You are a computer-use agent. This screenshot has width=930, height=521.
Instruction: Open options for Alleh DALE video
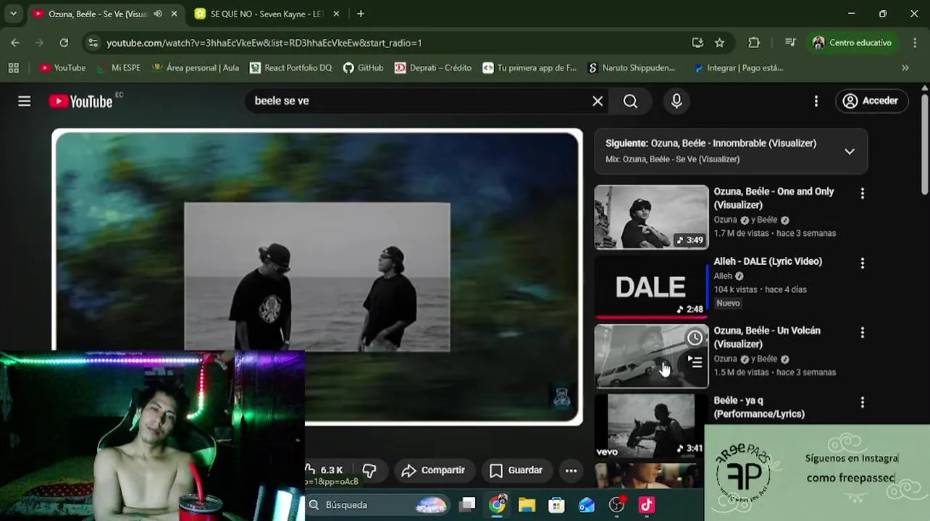click(x=862, y=263)
